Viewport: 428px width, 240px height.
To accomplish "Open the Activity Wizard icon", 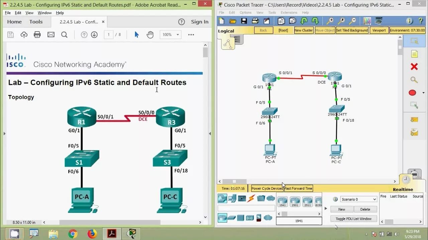I will tap(266, 21).
